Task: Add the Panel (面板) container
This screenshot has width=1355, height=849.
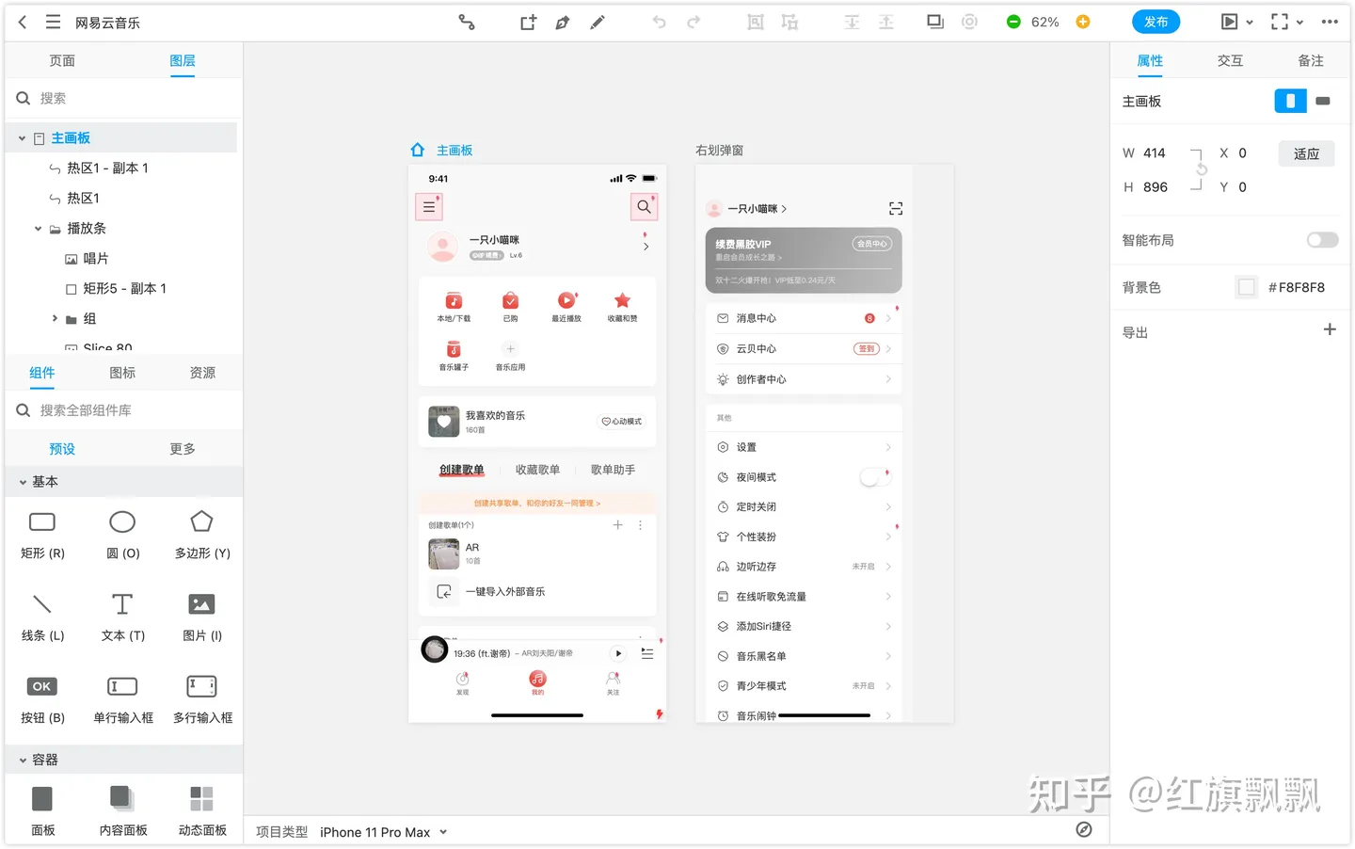Action: point(42,810)
